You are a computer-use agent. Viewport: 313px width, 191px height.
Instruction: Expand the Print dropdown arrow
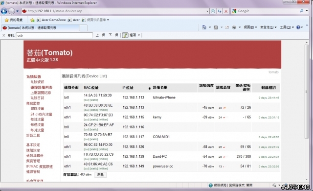(x=240, y=27)
